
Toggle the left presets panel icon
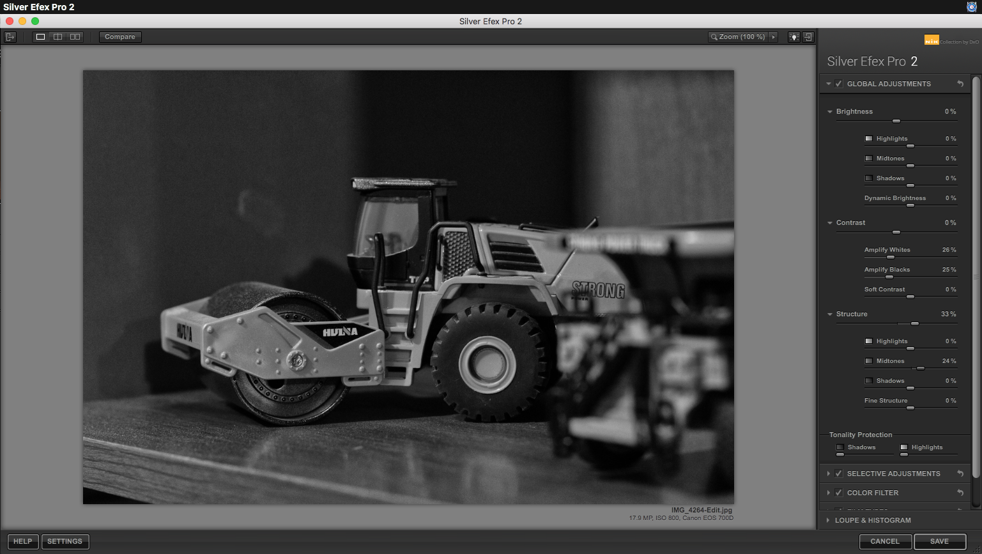point(10,37)
